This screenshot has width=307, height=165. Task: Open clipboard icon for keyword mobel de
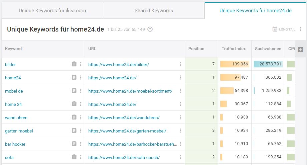point(74,91)
